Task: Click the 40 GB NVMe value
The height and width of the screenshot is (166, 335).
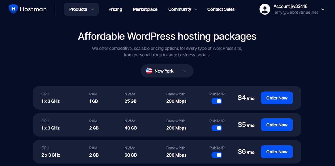Action: pyautogui.click(x=131, y=128)
